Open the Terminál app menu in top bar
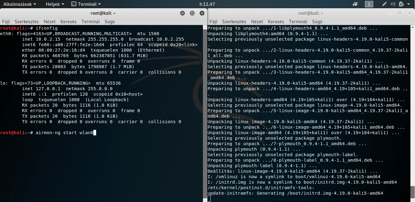 [x=86, y=4]
